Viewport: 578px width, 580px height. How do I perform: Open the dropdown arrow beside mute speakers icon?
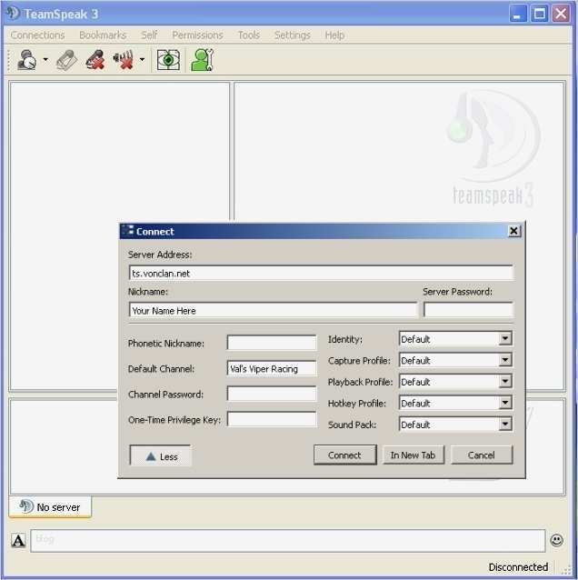pos(143,59)
